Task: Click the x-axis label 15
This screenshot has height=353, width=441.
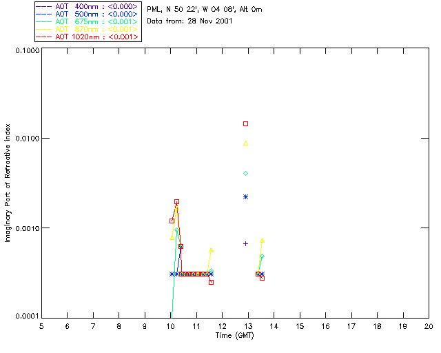Action: point(300,326)
